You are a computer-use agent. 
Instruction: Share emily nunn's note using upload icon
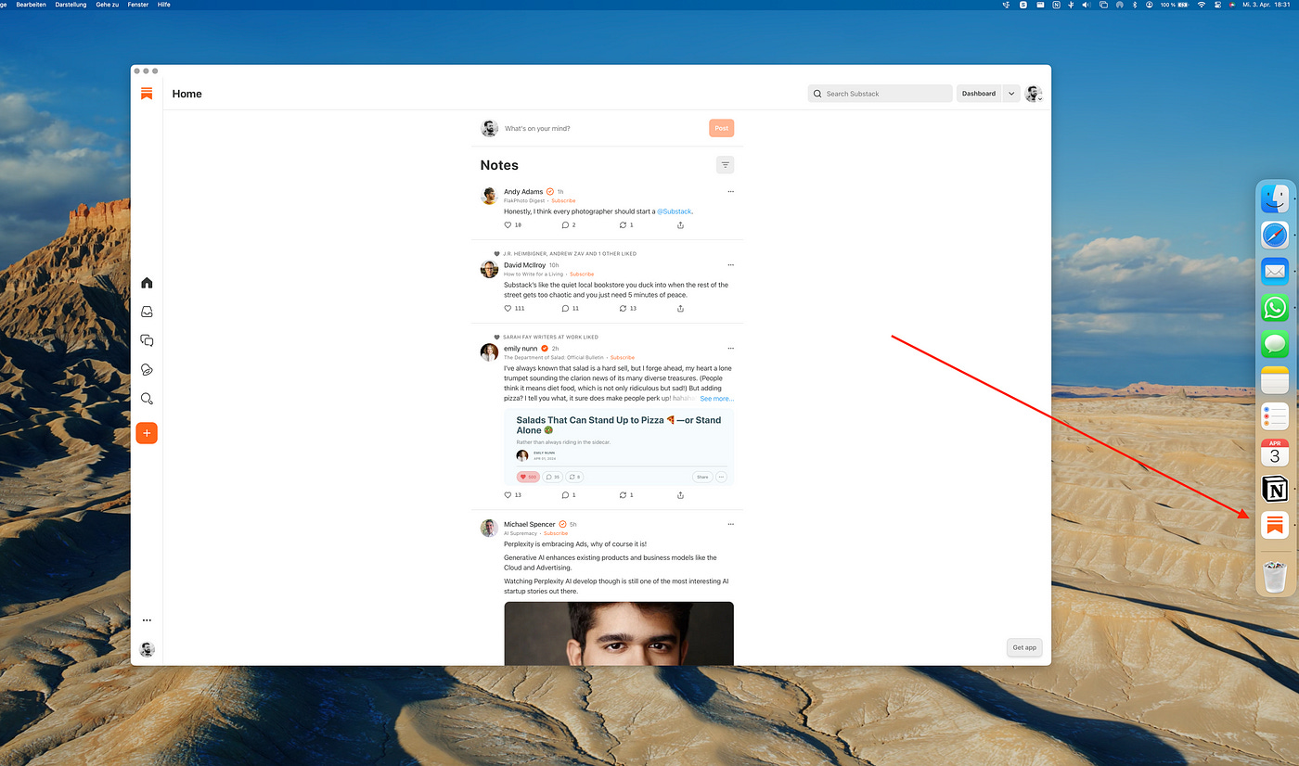tap(681, 495)
